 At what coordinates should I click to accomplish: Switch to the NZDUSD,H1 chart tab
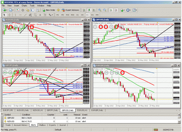point(38,110)
